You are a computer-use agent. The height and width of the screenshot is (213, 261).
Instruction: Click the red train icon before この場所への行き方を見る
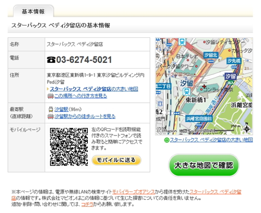[x=50, y=95]
